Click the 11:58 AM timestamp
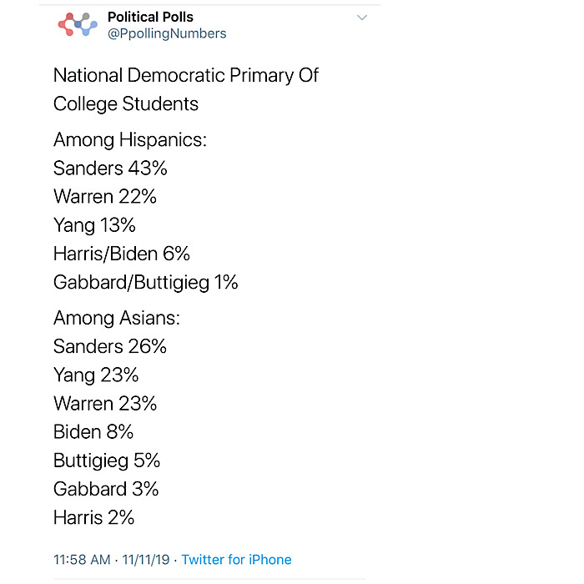 (x=82, y=560)
